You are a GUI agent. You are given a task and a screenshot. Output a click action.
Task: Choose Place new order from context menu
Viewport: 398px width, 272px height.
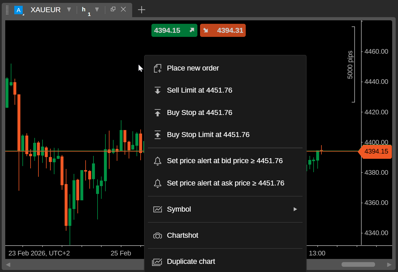pyautogui.click(x=225, y=68)
